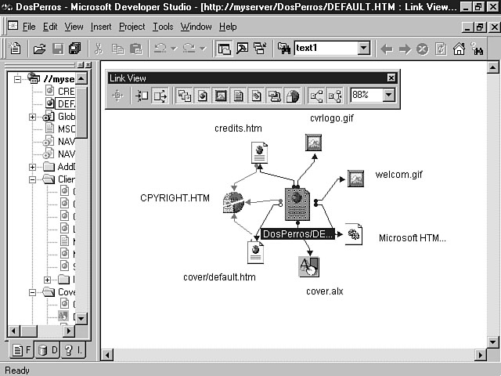Select the cover/default.htm page icon
Viewport: 501px width, 376px height.
255,251
